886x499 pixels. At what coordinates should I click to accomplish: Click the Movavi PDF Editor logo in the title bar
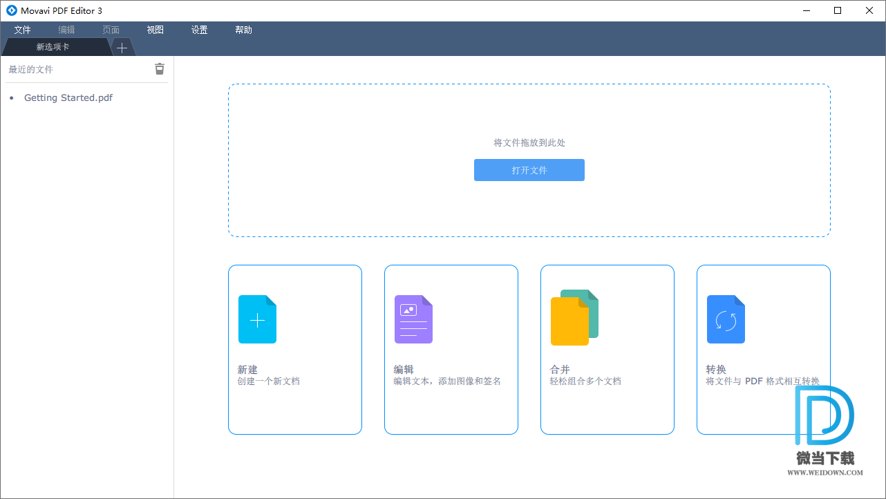[x=11, y=10]
